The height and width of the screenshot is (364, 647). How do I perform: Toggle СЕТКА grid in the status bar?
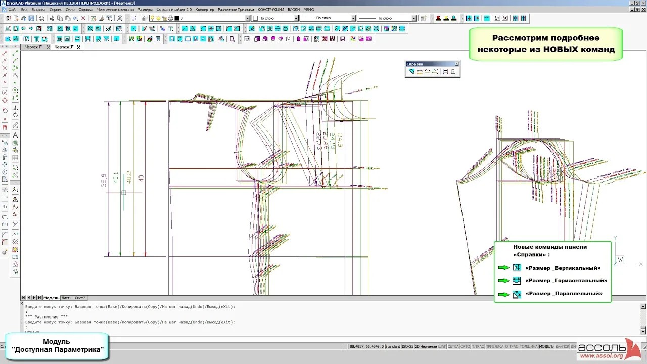point(453,346)
